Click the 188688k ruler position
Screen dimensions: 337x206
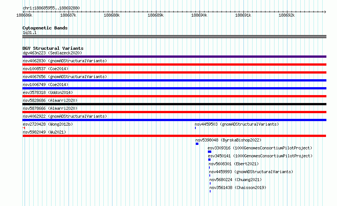pyautogui.click(x=112, y=15)
